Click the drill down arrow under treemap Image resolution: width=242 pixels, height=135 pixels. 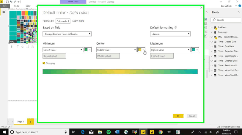point(23,46)
